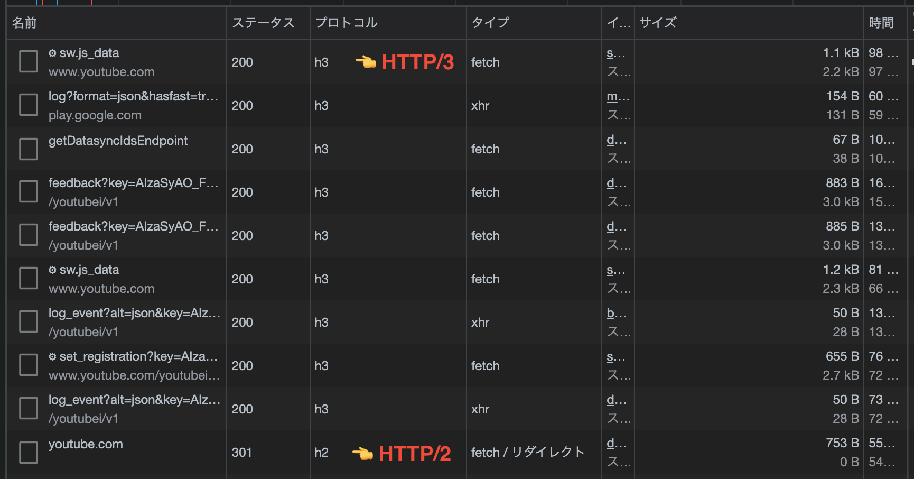Click the gear icon beside set_registration request
914x479 pixels.
click(52, 356)
